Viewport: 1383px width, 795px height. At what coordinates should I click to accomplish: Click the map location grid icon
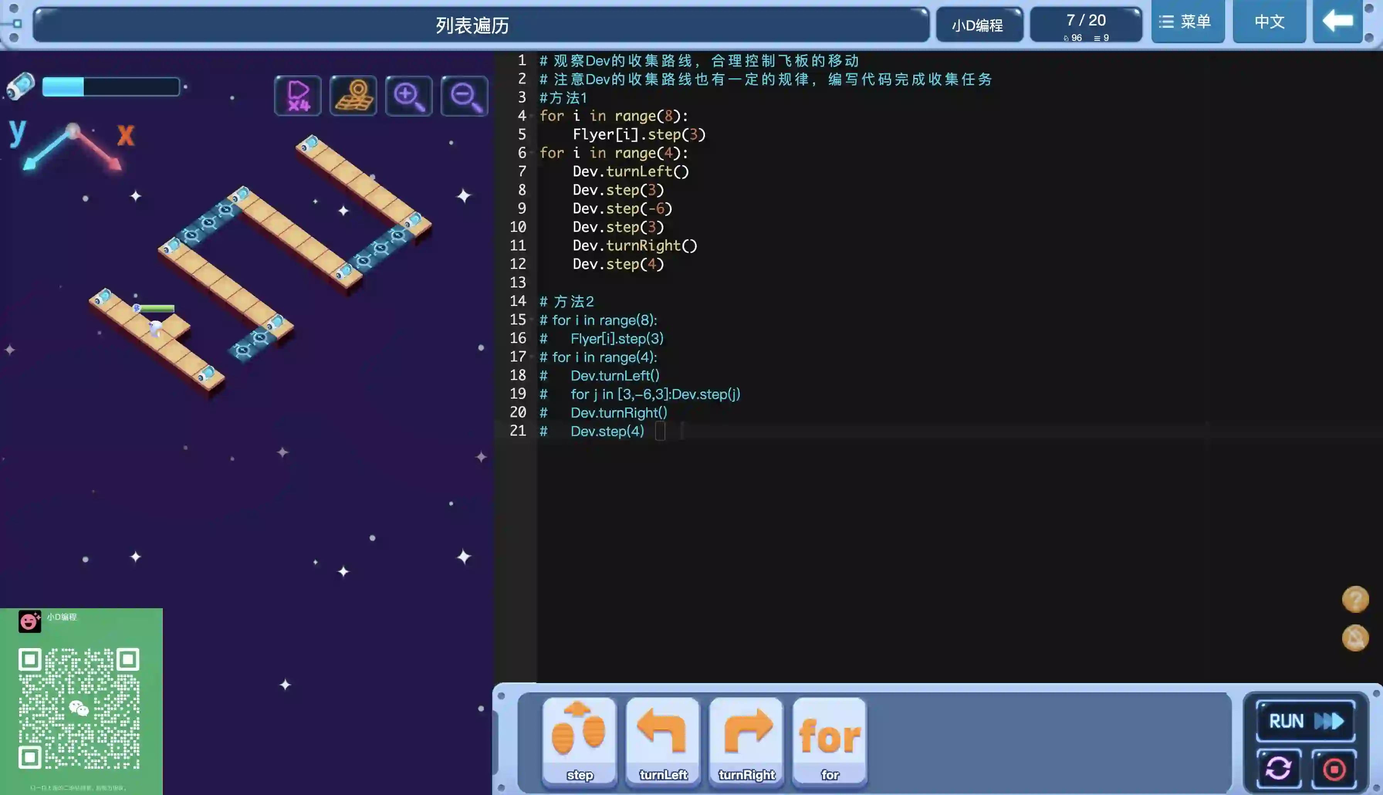[x=353, y=96]
